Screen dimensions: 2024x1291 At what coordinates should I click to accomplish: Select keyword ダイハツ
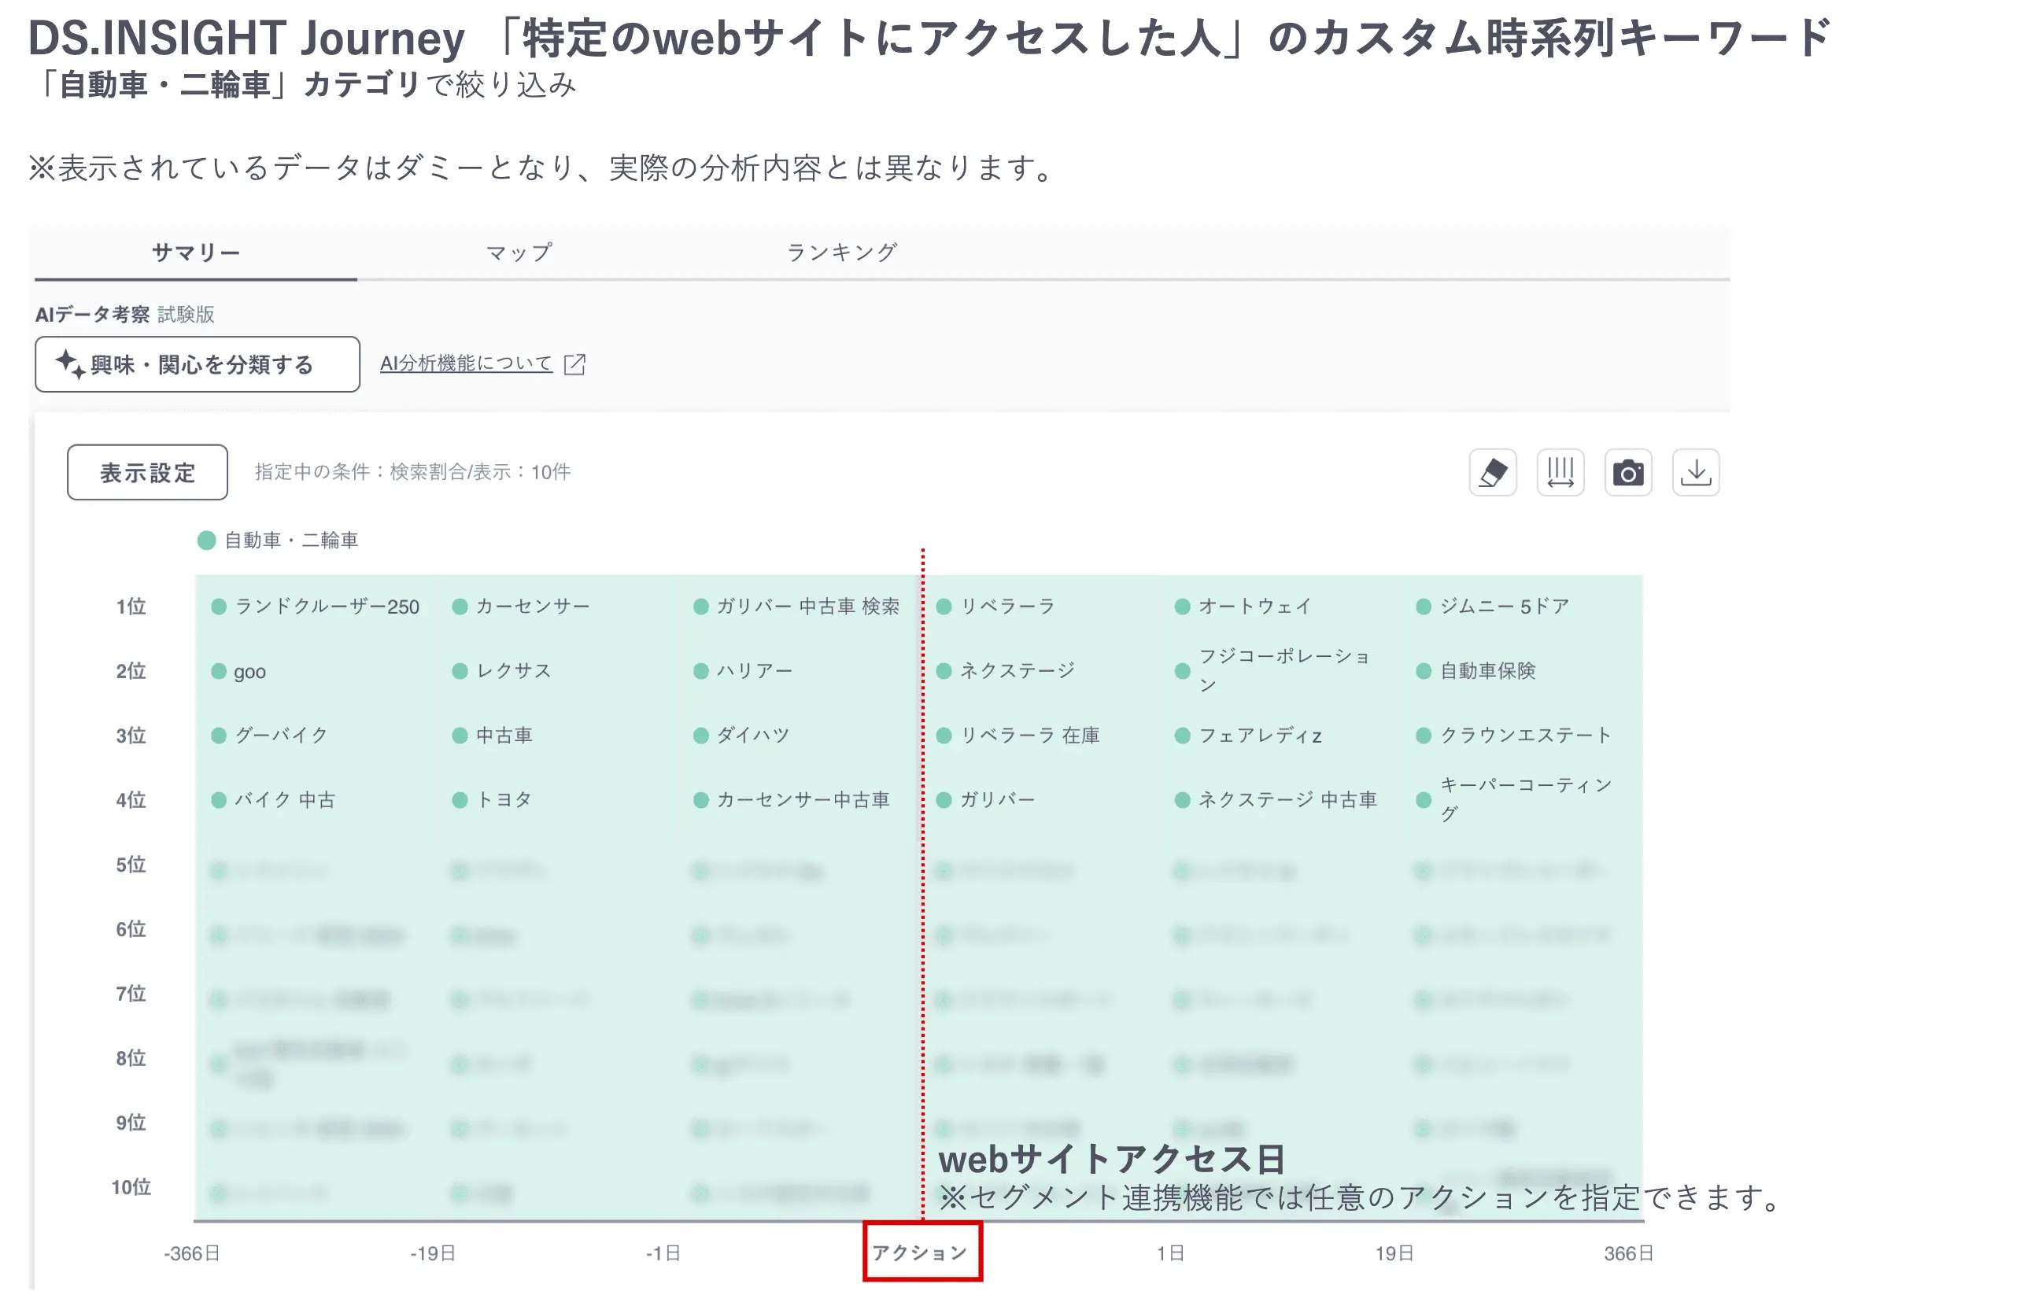(x=753, y=736)
